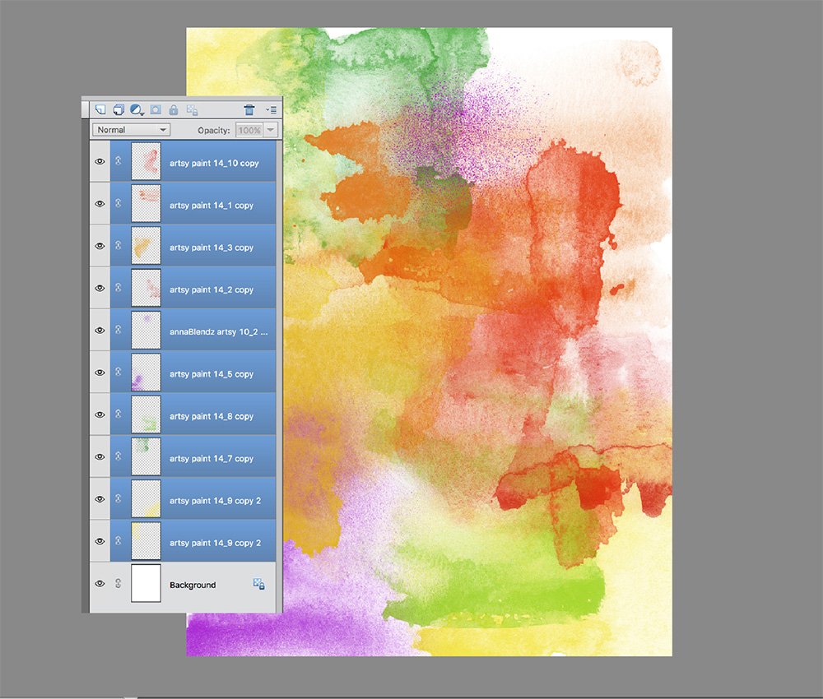823x699 pixels.
Task: Create a new layer from panel toolbar
Action: [100, 109]
